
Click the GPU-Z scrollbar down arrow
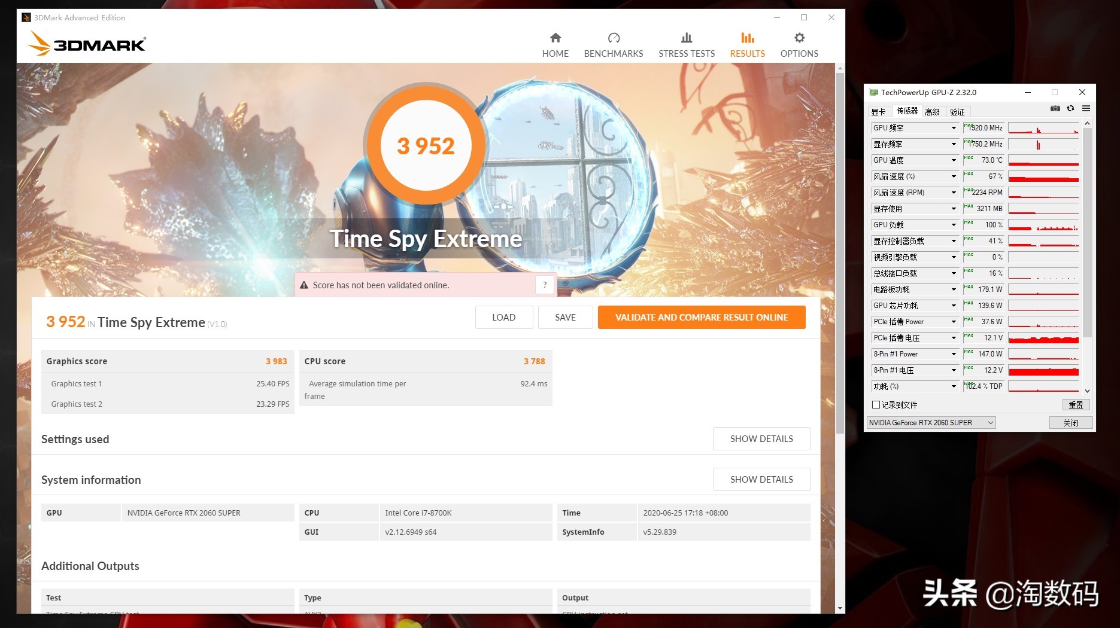click(x=1087, y=391)
